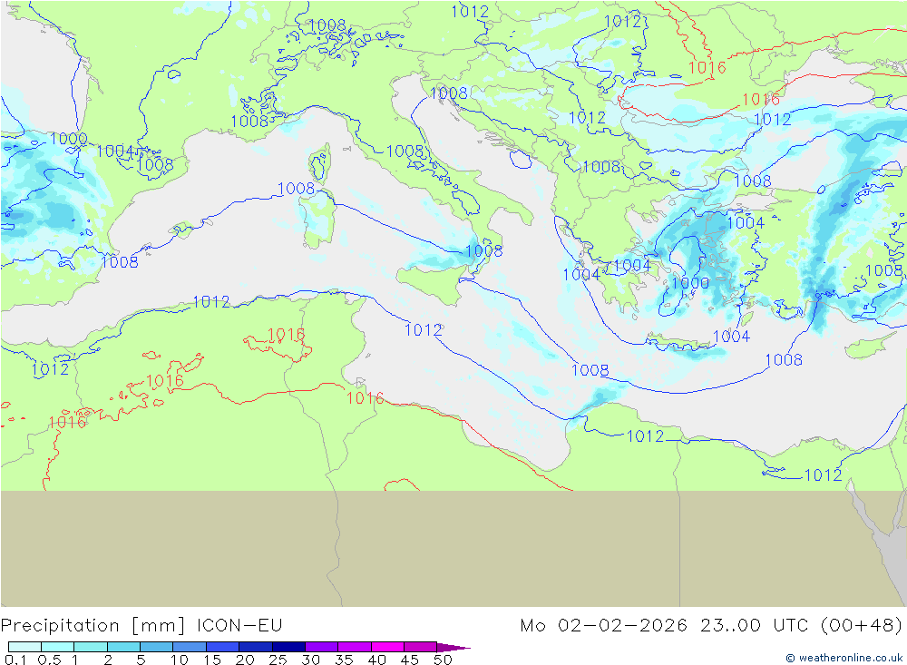Click the '25' legend scale label
907x665 pixels.
[x=278, y=660]
